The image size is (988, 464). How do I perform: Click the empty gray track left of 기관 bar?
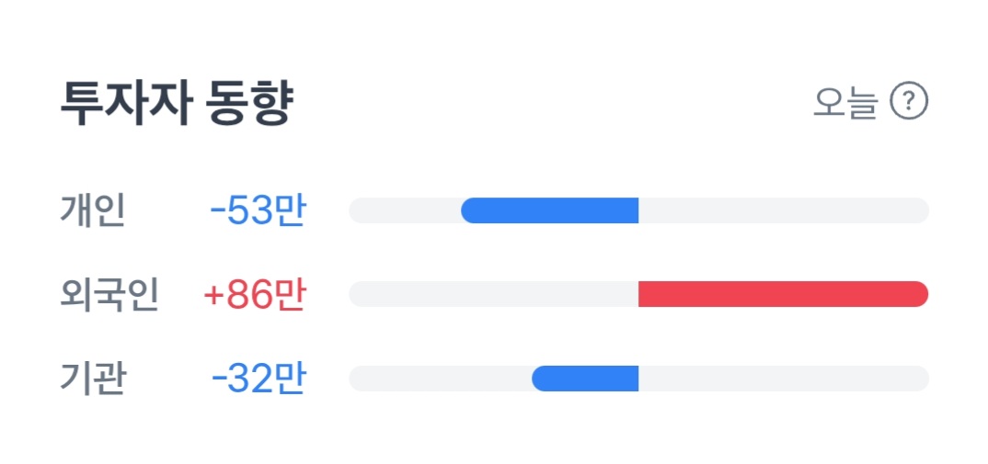tap(440, 379)
